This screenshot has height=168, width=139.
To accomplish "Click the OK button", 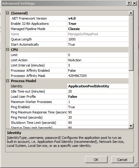I will (x=96, y=160).
